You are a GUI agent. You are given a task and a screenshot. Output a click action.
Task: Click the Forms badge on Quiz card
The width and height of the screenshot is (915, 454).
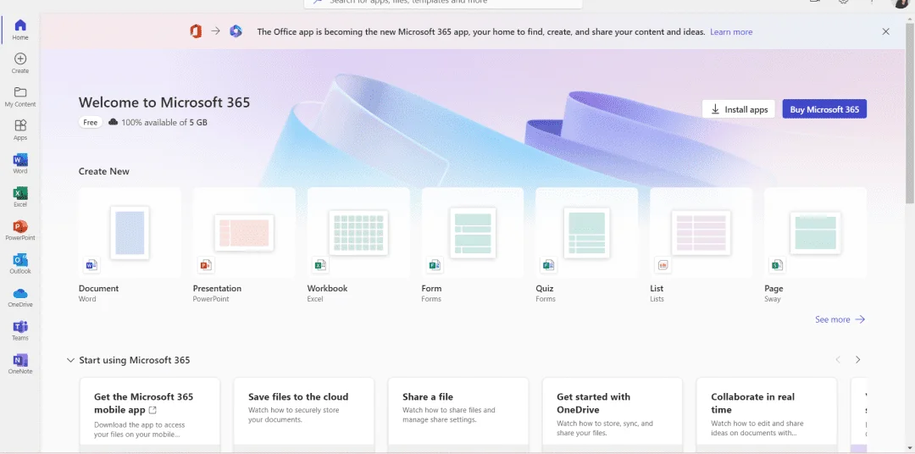tap(547, 265)
